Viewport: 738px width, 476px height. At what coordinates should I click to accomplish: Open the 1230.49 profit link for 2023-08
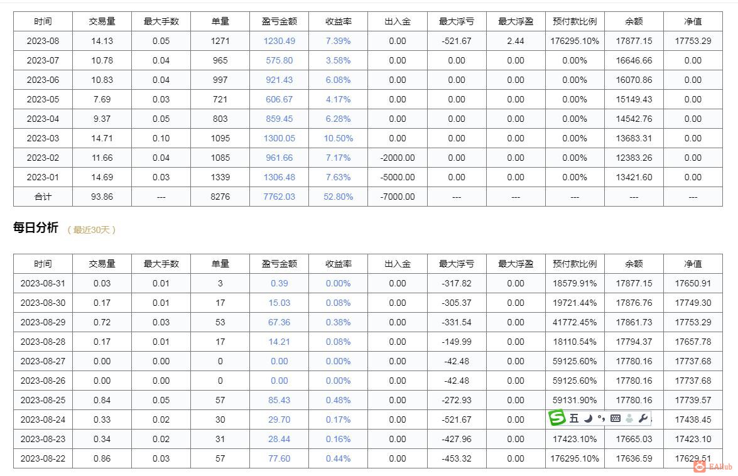pyautogui.click(x=279, y=41)
